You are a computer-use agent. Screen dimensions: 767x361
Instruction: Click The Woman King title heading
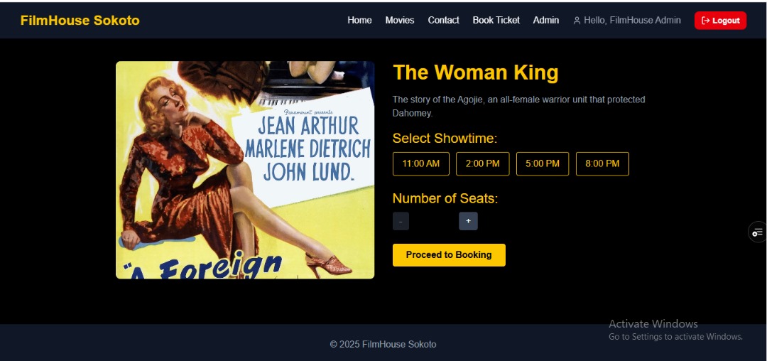[x=475, y=72]
